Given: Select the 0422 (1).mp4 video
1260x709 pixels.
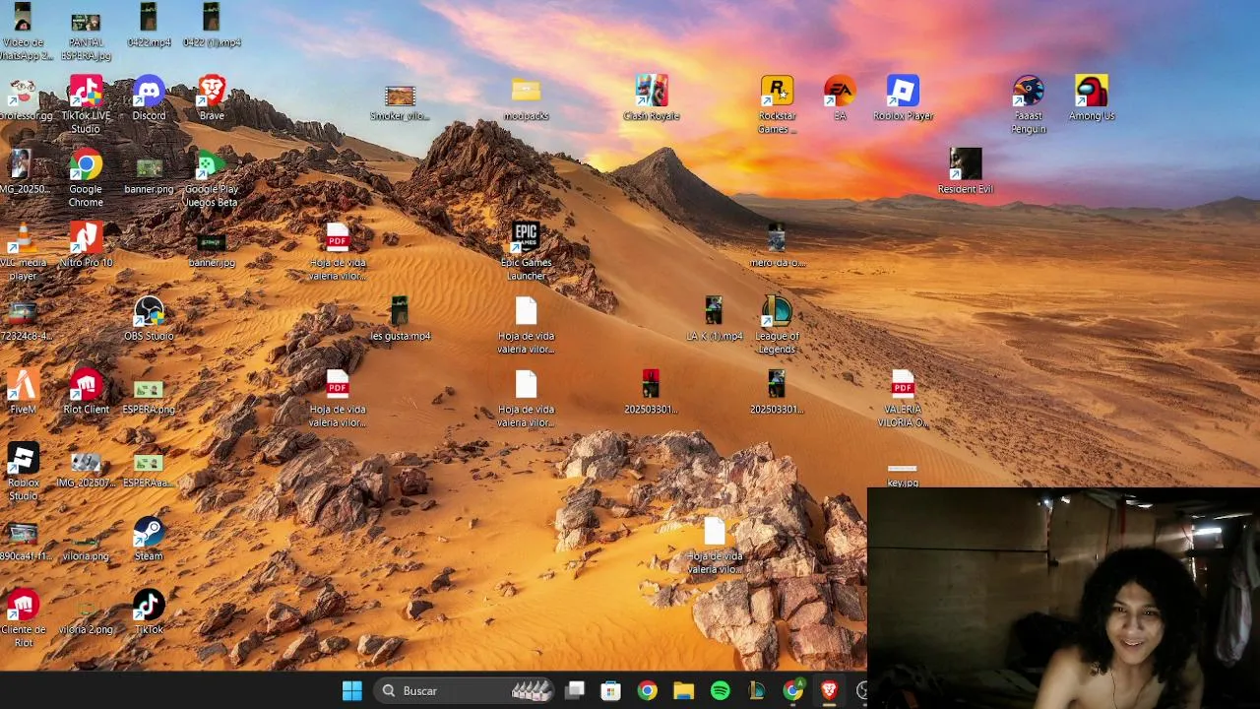Looking at the screenshot, I should [x=212, y=25].
